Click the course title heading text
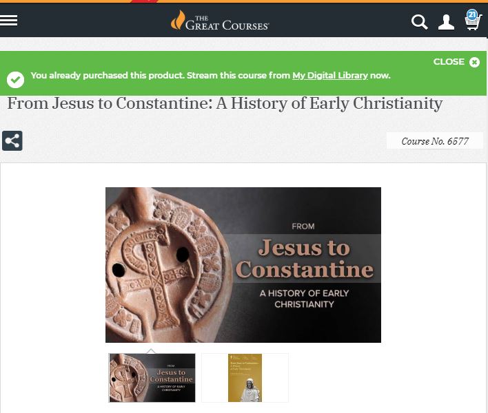 coord(225,103)
